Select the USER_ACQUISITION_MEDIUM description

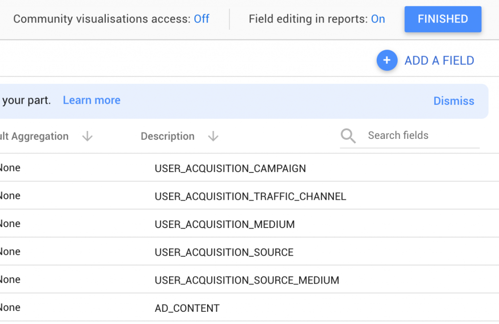tap(225, 225)
